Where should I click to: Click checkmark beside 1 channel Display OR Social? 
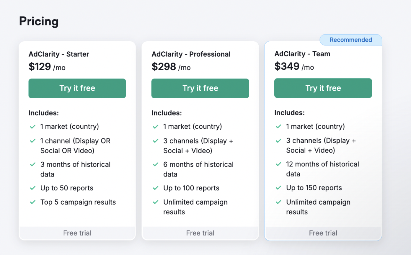click(32, 141)
